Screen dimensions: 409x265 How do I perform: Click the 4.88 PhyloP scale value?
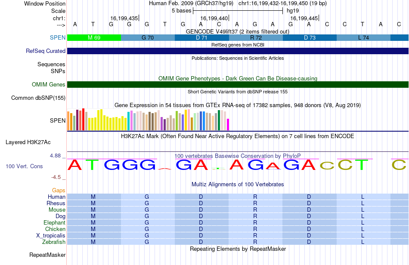point(55,156)
